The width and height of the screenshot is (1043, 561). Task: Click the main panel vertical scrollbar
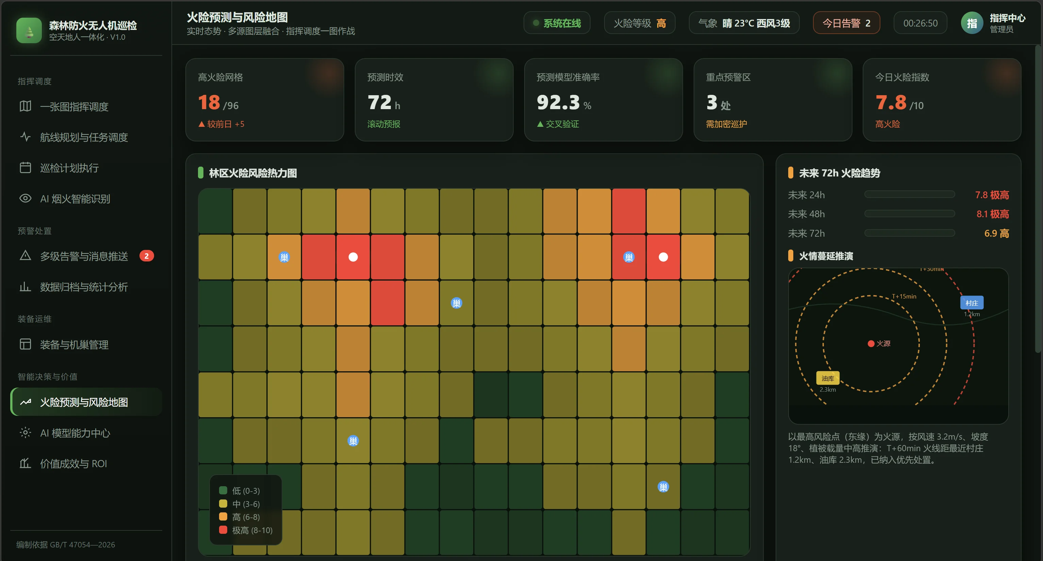(x=1038, y=198)
